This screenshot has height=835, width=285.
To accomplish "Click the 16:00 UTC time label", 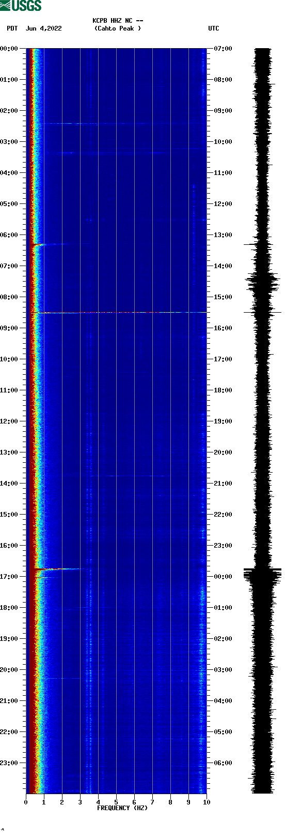I will pos(223,328).
